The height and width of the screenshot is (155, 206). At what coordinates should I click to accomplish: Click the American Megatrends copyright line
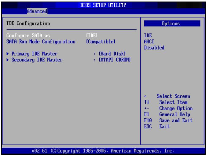pos(103,151)
